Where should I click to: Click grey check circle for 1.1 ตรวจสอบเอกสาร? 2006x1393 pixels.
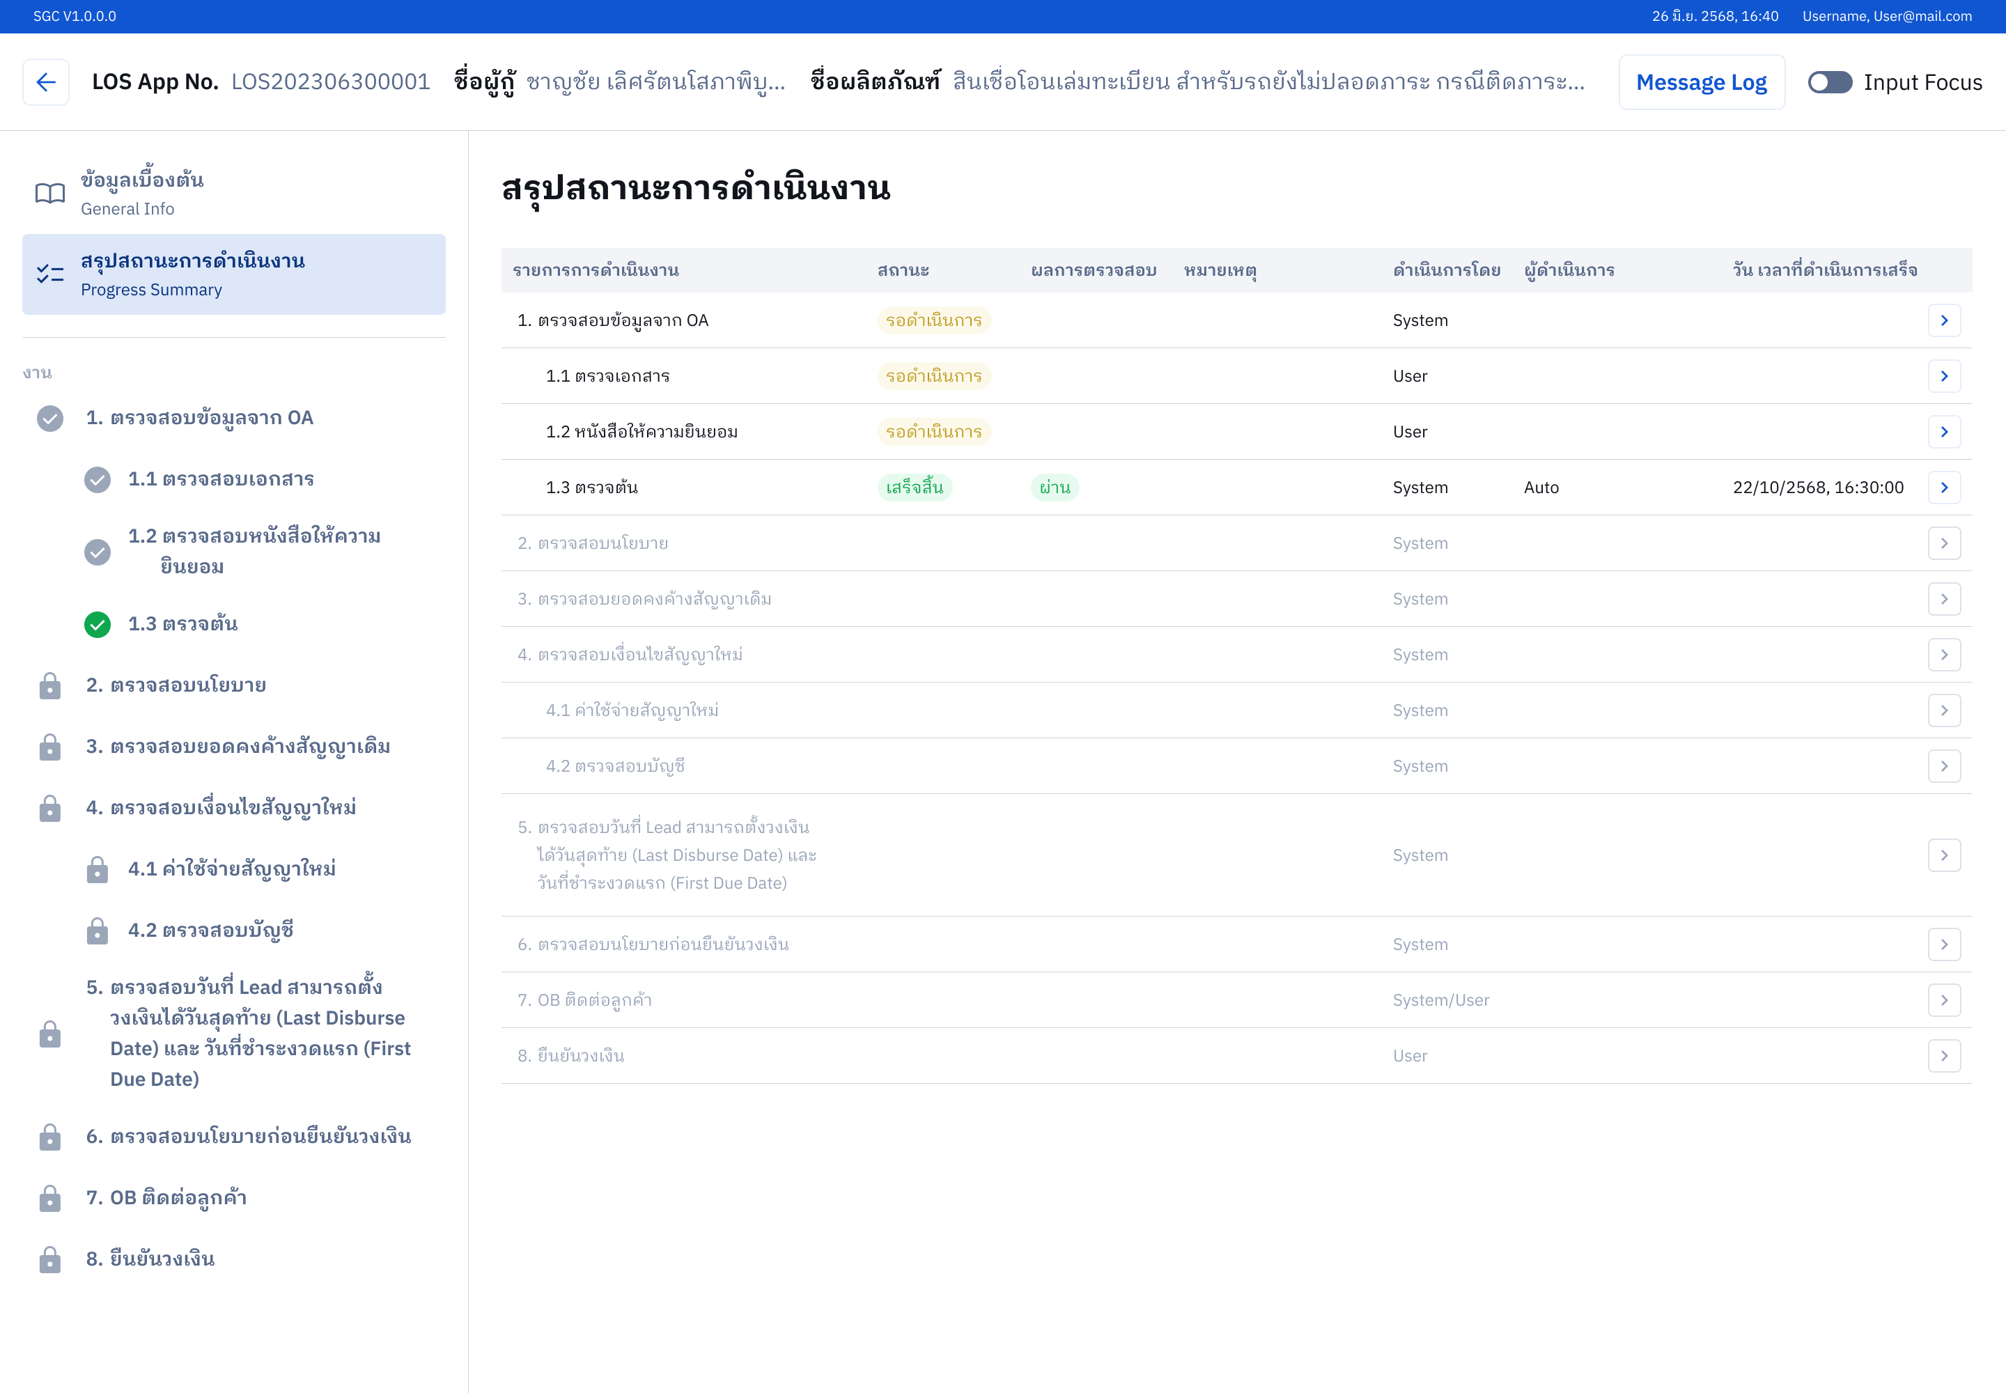(x=97, y=479)
